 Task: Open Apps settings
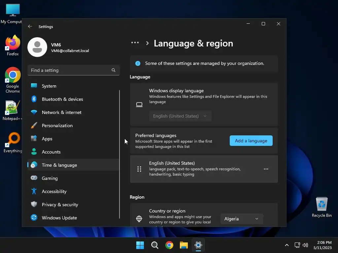point(73,139)
